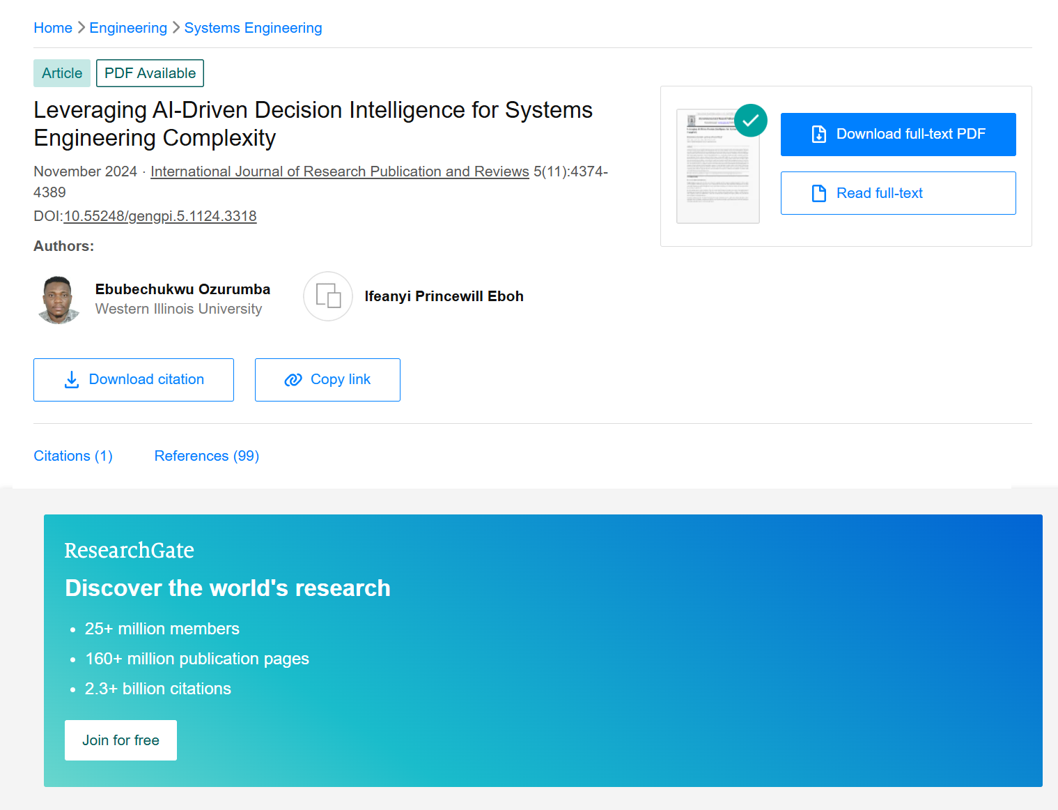Click the PDF Available badge
Screen dimensions: 1058x810
tap(150, 73)
